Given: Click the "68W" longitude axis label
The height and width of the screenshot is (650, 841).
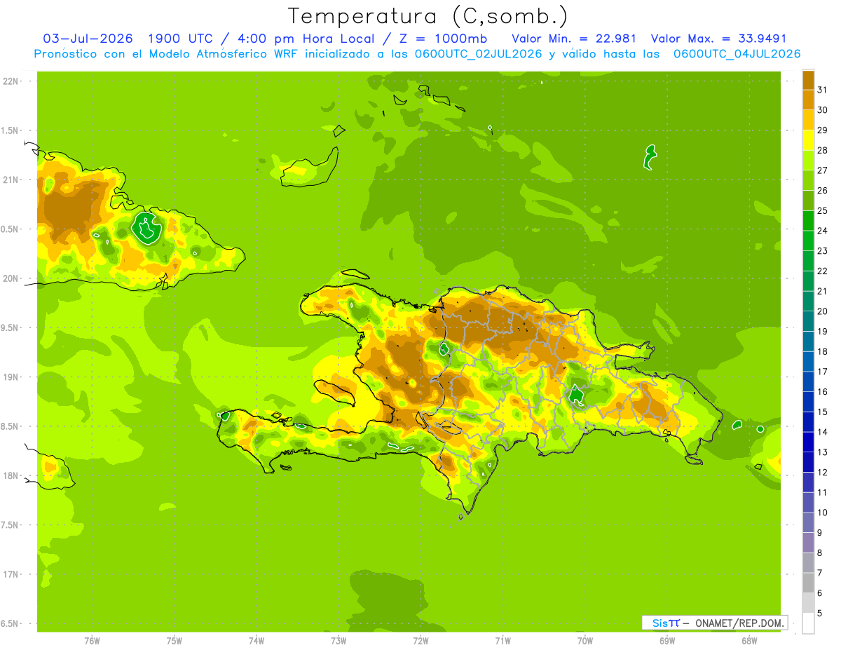Looking at the screenshot, I should [749, 640].
